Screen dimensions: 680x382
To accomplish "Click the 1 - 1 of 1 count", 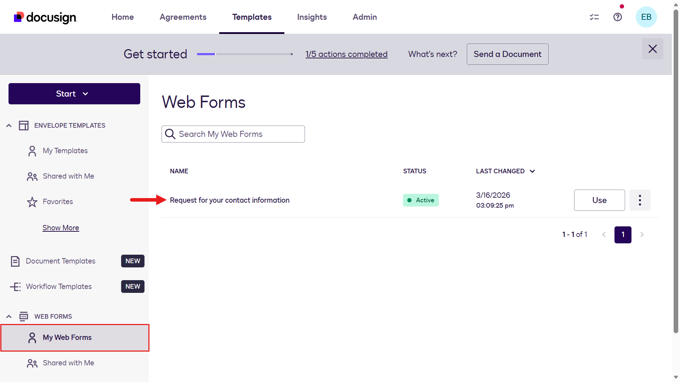I will point(575,235).
